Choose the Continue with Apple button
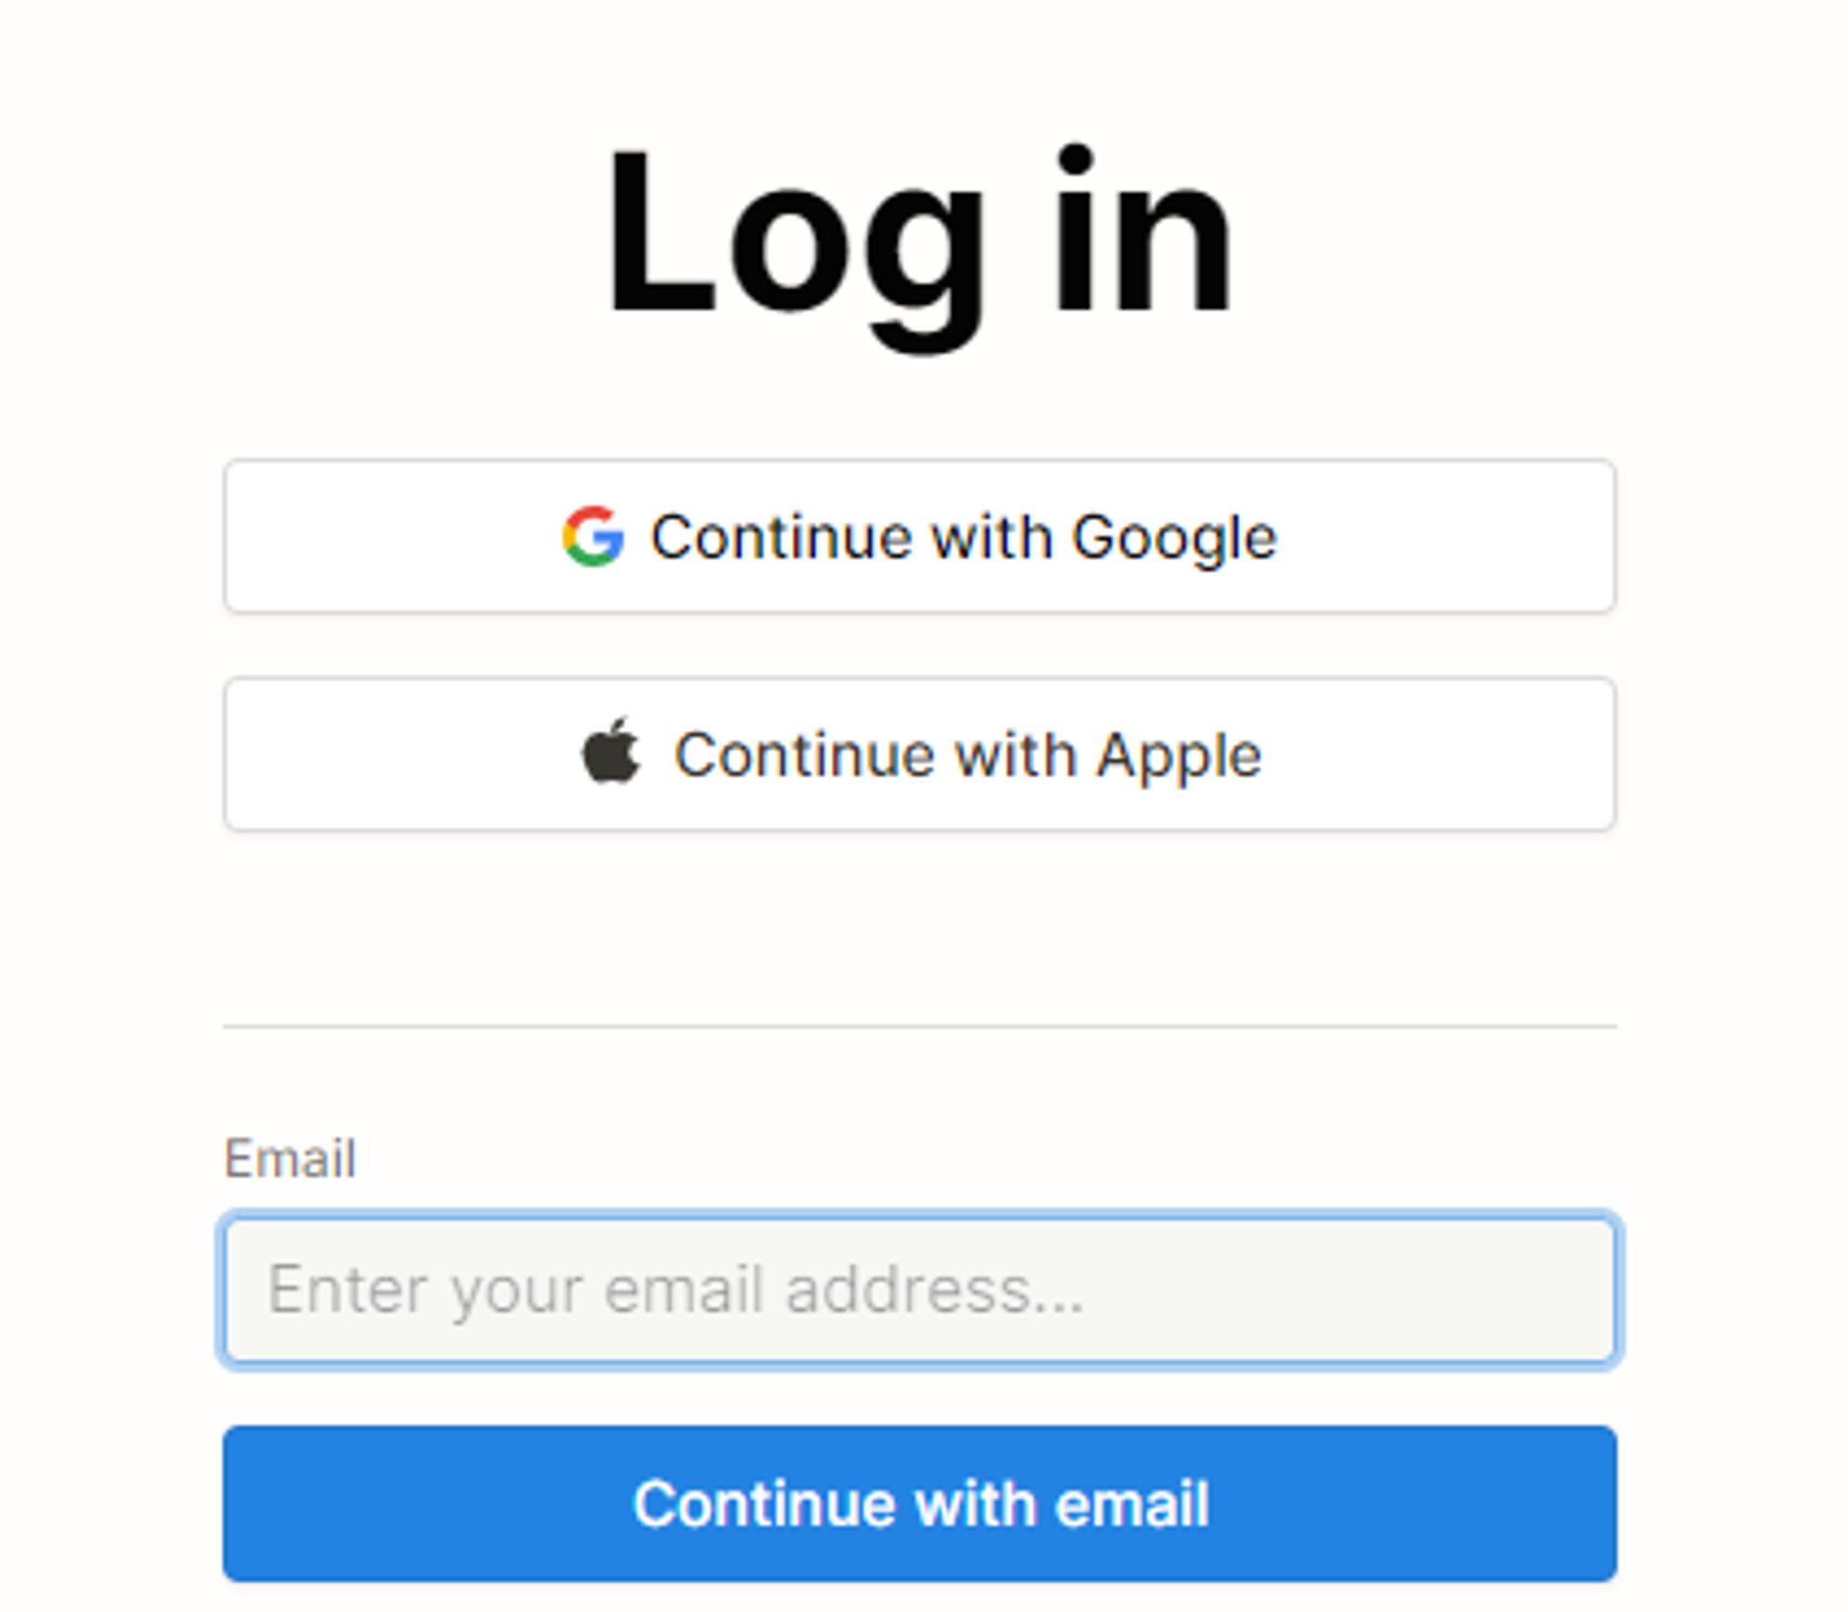The height and width of the screenshot is (1612, 1848). (x=919, y=754)
